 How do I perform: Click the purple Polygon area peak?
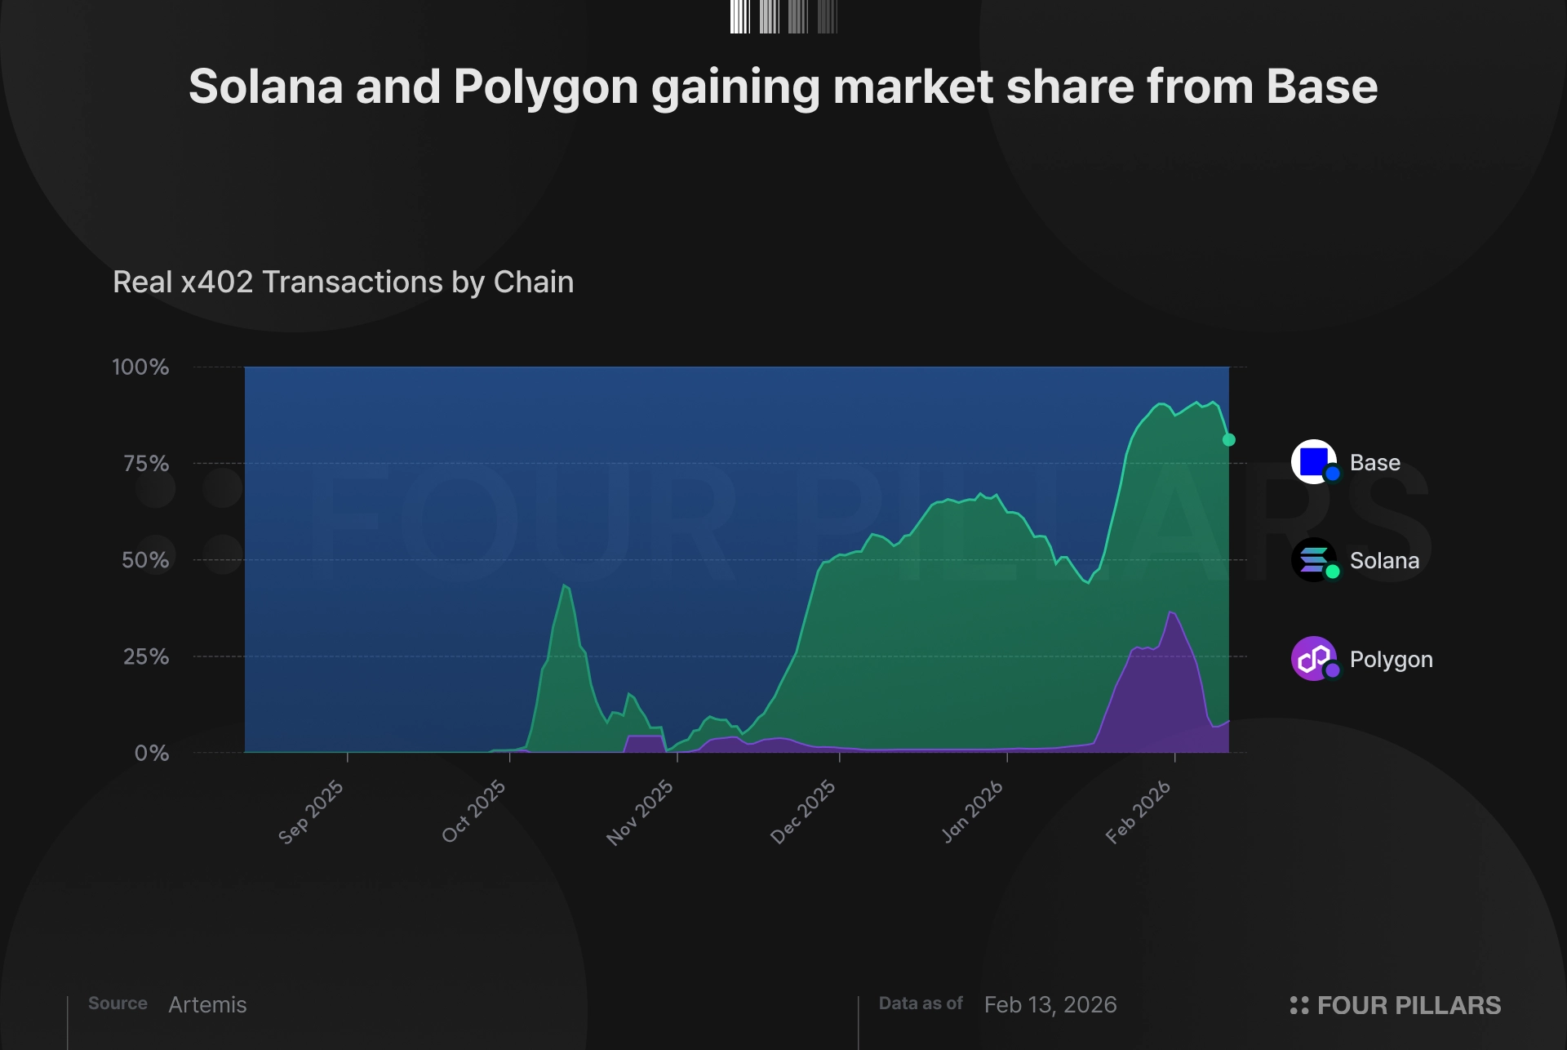point(1171,621)
